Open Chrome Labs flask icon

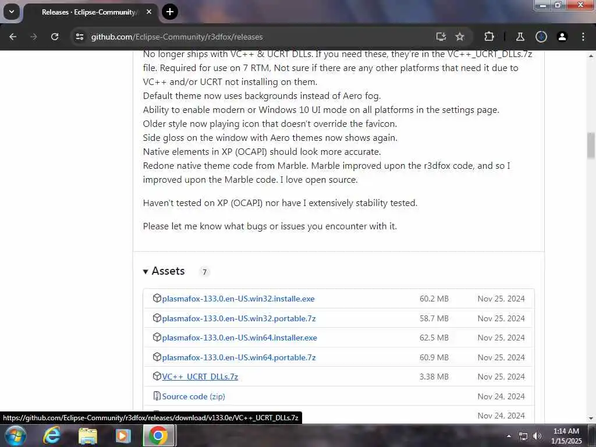pyautogui.click(x=520, y=37)
